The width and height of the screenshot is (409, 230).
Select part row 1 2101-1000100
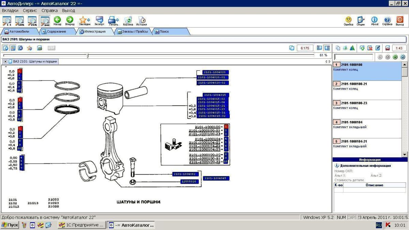click(367, 71)
